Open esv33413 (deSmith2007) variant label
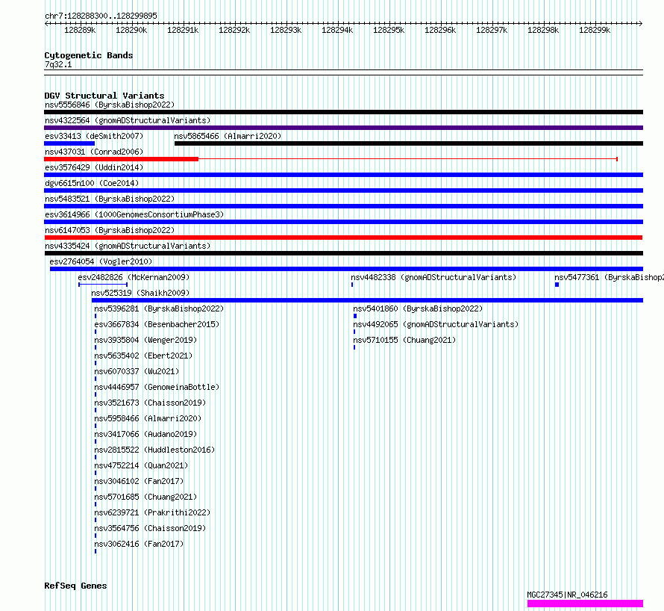This screenshot has height=611, width=664. 94,136
